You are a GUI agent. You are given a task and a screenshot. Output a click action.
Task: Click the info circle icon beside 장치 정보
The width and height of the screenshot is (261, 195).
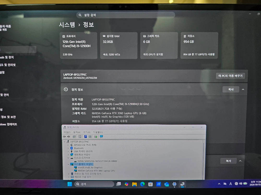[66, 89]
